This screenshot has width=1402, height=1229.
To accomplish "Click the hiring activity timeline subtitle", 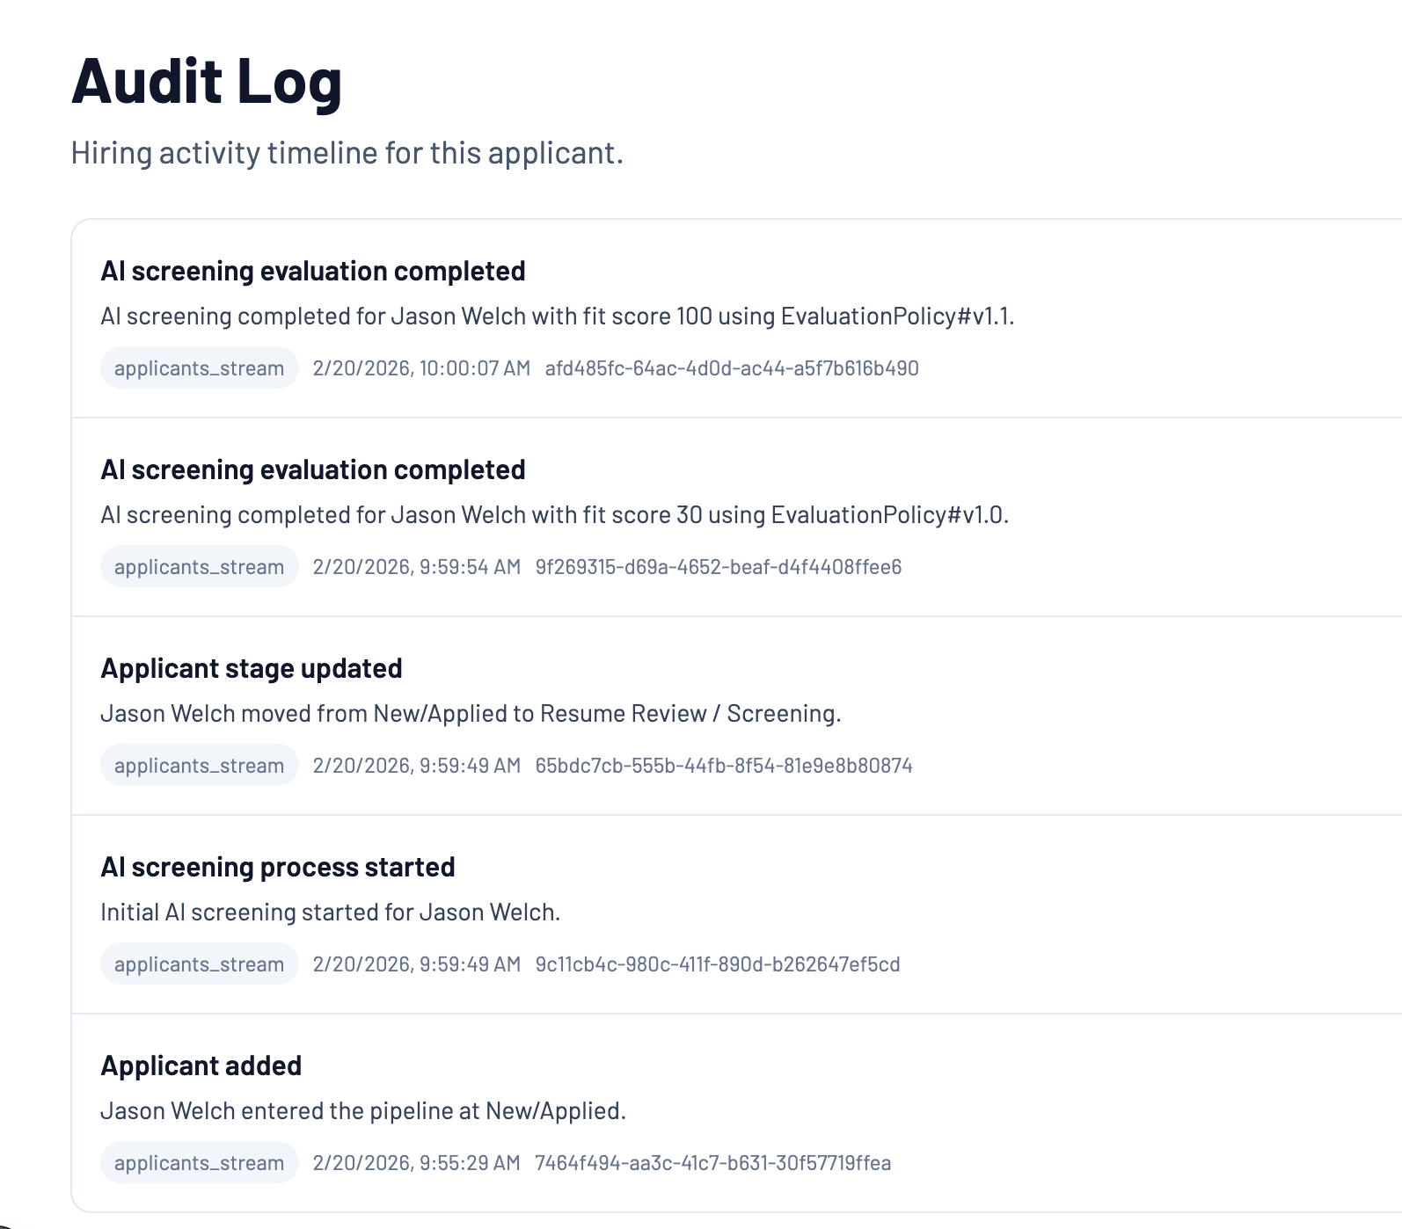I will (x=347, y=153).
